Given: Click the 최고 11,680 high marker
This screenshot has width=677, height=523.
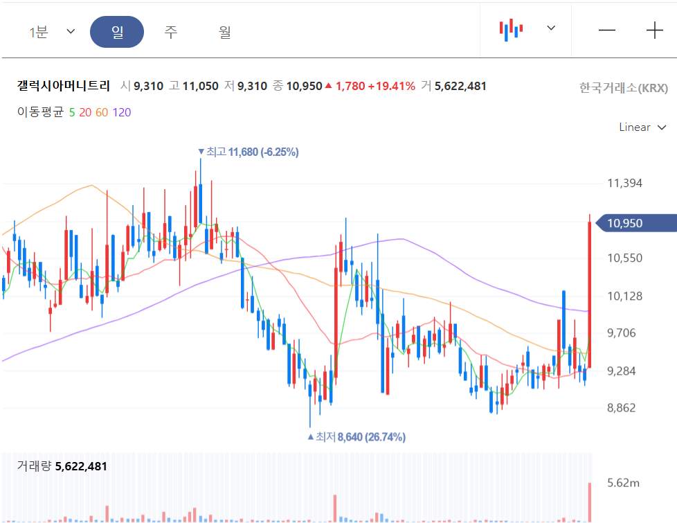Looking at the screenshot, I should pos(249,152).
